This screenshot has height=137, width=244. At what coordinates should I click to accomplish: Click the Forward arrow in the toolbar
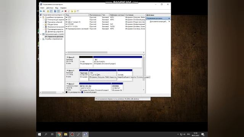pos(44,11)
